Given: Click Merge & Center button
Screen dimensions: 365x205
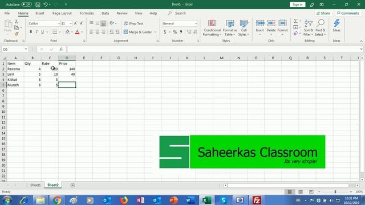Looking at the screenshot, I should 138,32.
